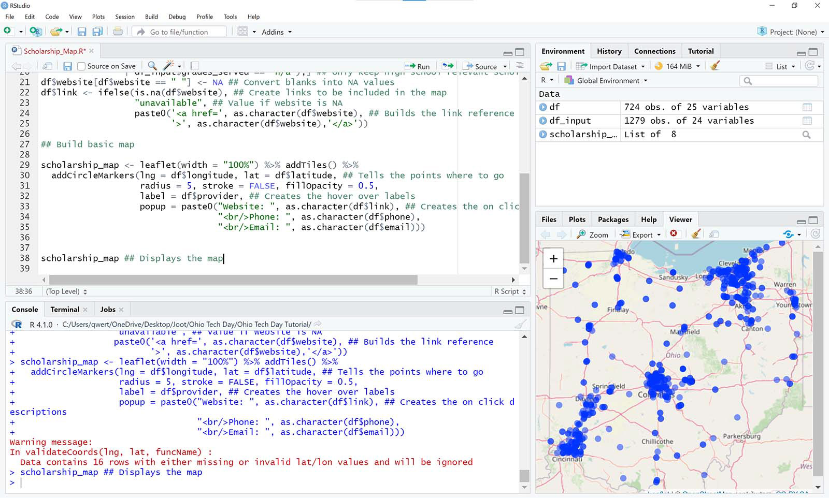Remove current viewer item red X
The height and width of the screenshot is (498, 829).
point(674,233)
